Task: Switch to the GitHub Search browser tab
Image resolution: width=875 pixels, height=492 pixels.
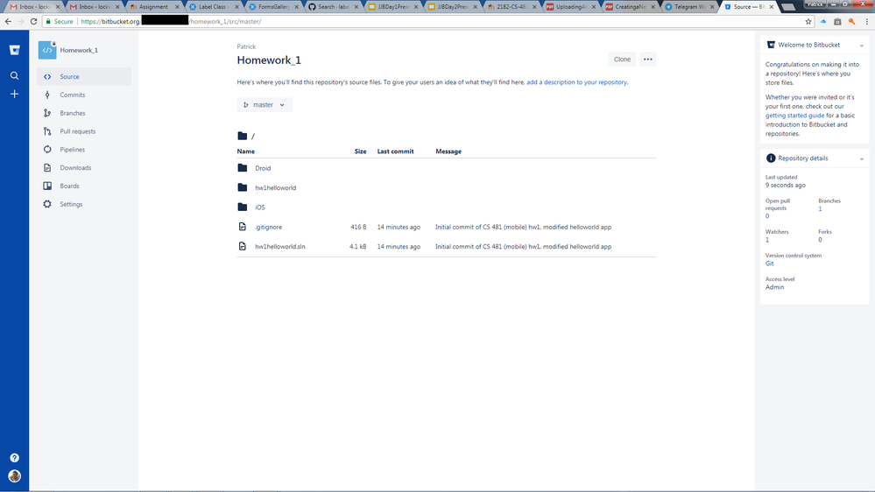Action: coord(333,7)
